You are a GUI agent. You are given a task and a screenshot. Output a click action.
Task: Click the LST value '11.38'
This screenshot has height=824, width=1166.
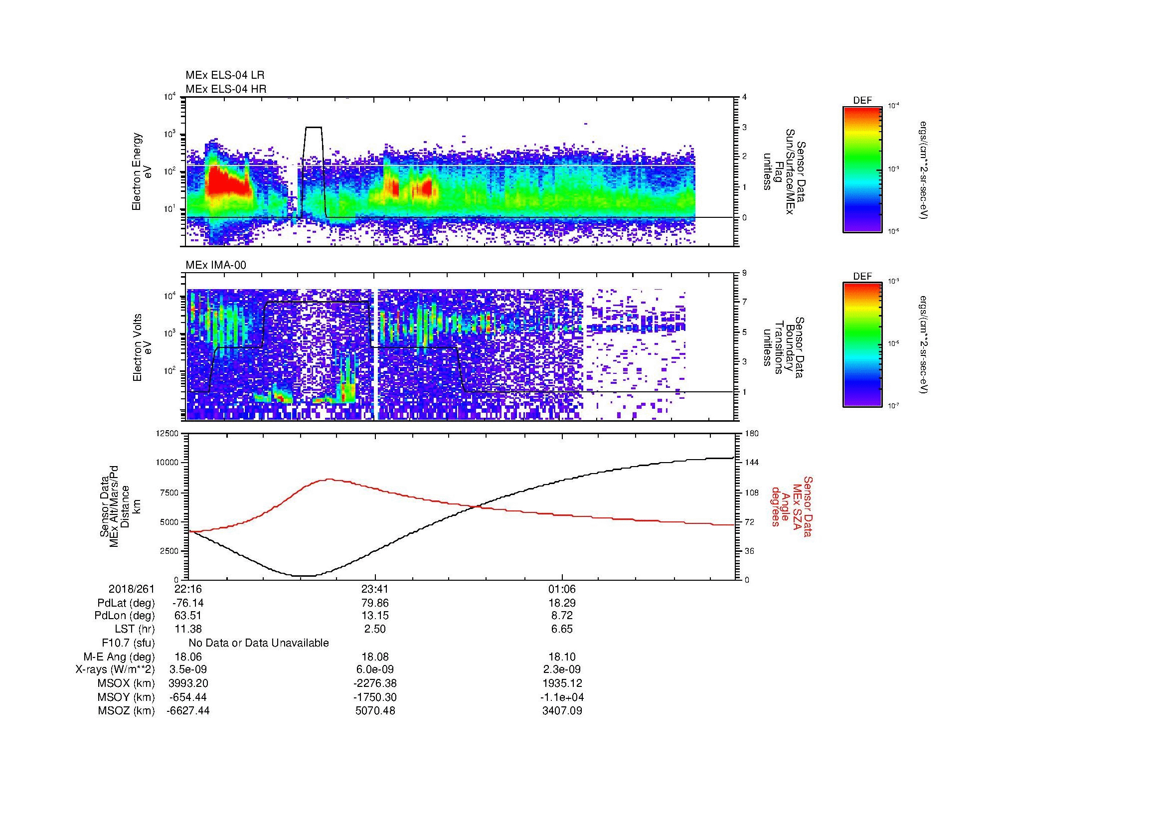tap(188, 630)
